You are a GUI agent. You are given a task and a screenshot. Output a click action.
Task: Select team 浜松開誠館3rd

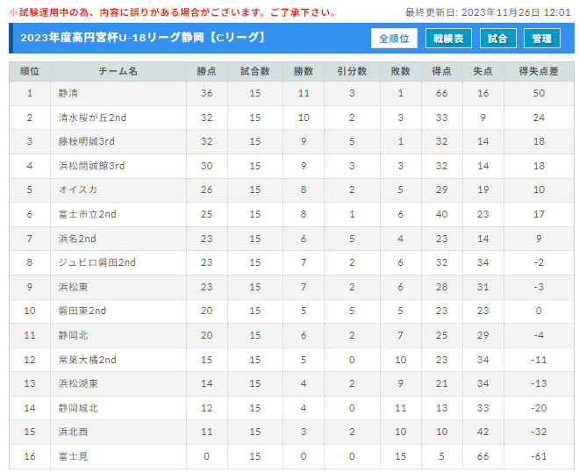coord(91,166)
